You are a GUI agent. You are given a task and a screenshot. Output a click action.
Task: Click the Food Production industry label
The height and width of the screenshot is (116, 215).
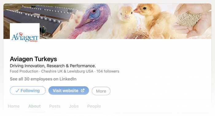(24, 71)
